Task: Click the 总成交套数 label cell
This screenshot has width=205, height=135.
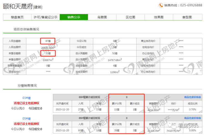Action: tap(81, 66)
